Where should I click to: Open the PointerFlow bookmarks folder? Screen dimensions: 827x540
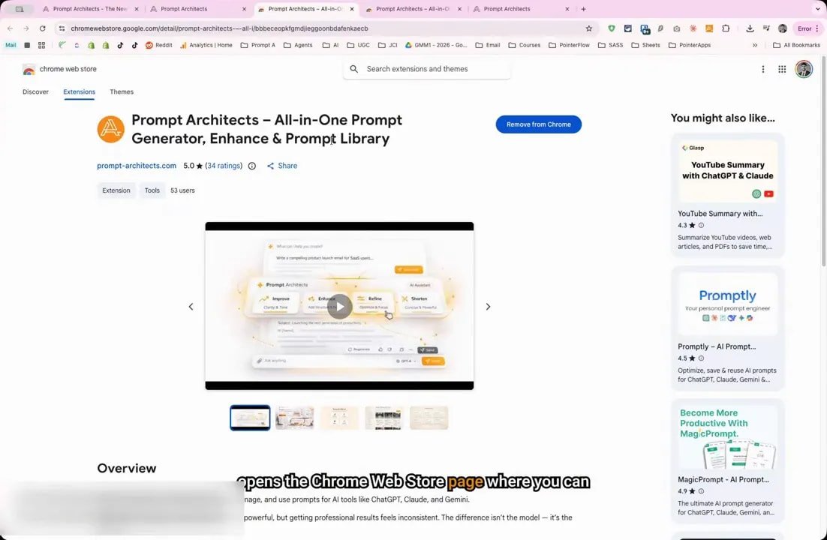[569, 45]
